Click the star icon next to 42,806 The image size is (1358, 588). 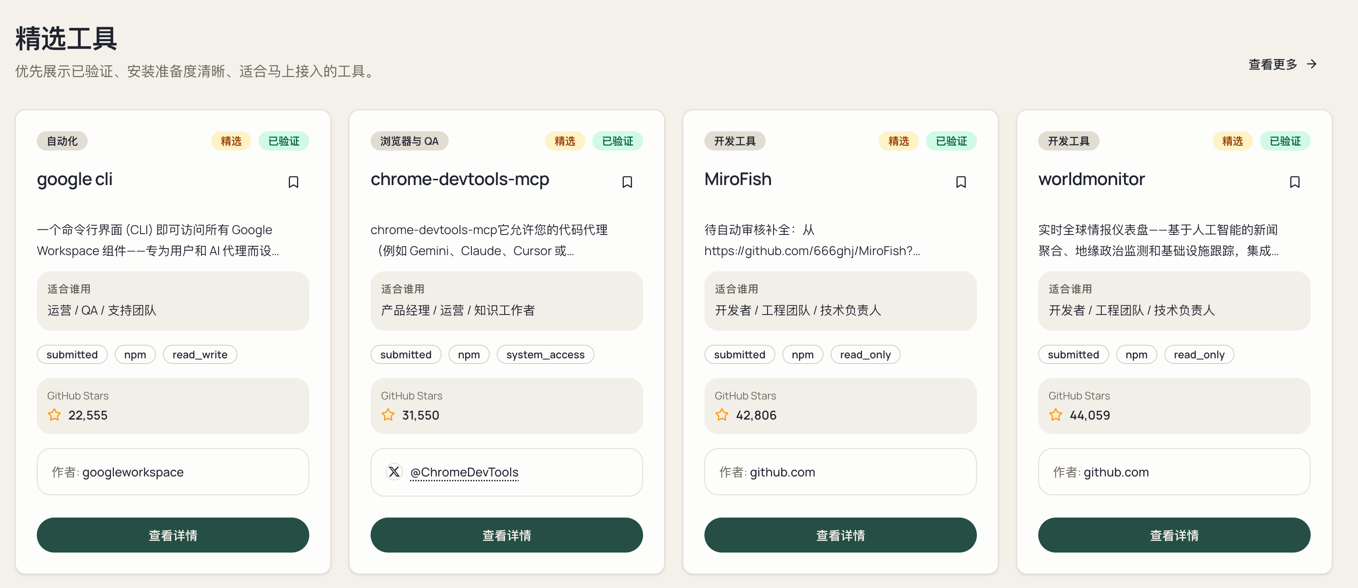[721, 415]
